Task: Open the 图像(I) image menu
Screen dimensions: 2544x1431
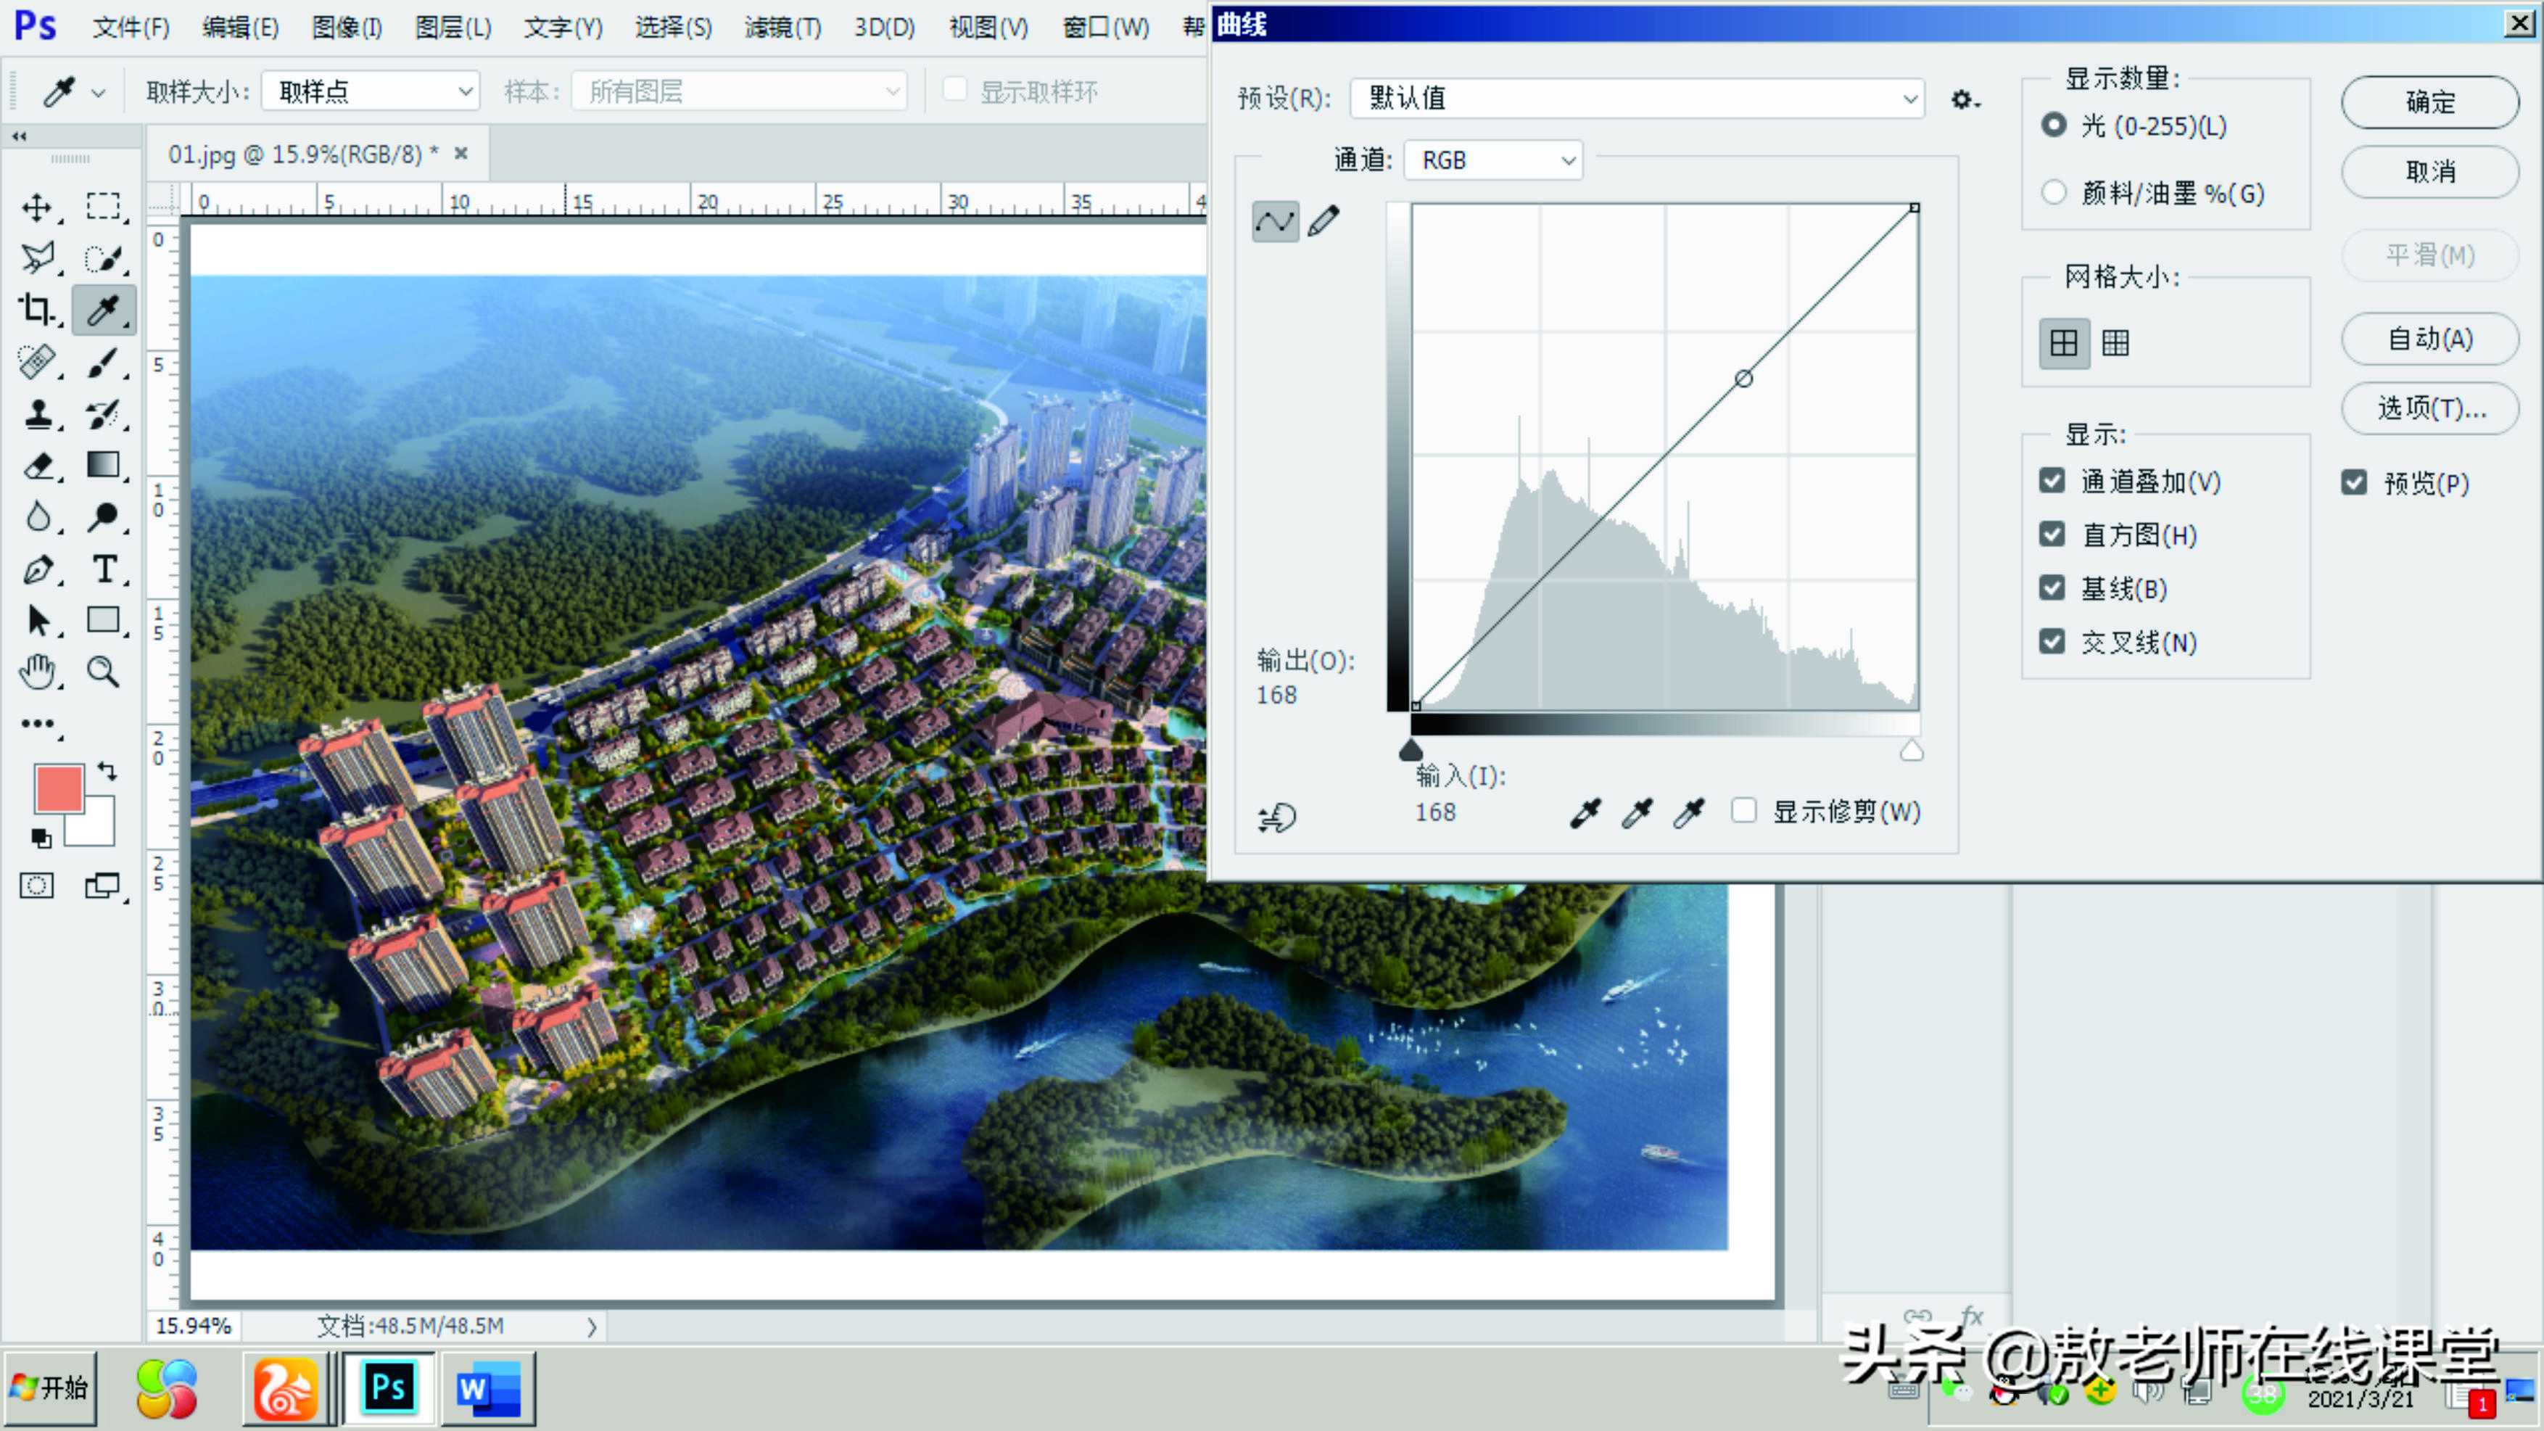Action: point(347,27)
